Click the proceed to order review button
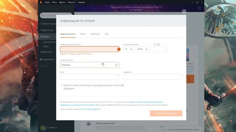The width and height of the screenshot is (236, 132). (x=166, y=113)
